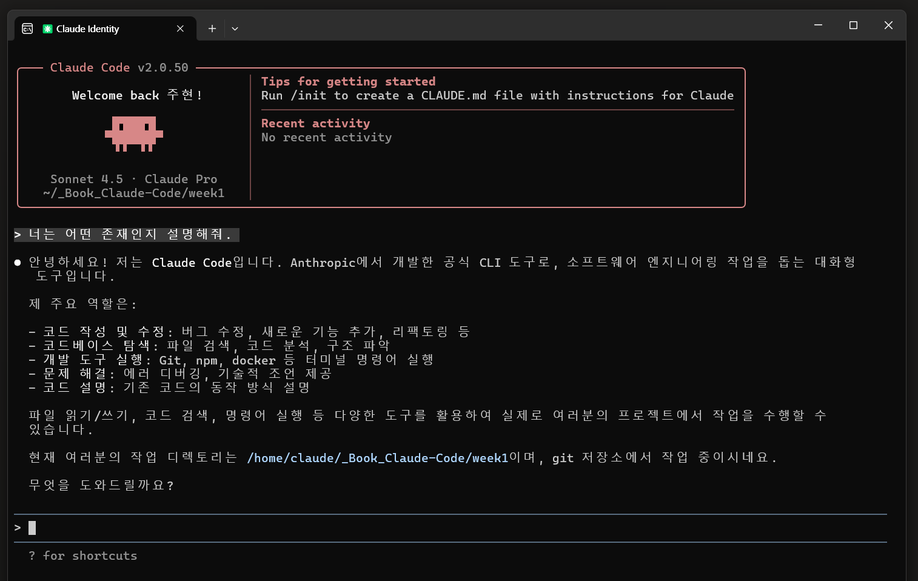The image size is (918, 581).
Task: Click the white bullet before the response
Action: [x=18, y=263]
